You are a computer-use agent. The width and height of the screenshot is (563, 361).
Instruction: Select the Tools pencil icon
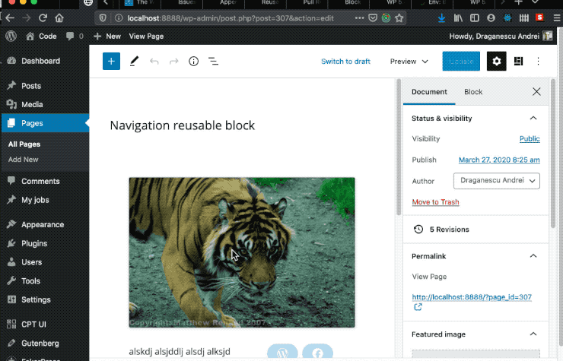click(134, 62)
